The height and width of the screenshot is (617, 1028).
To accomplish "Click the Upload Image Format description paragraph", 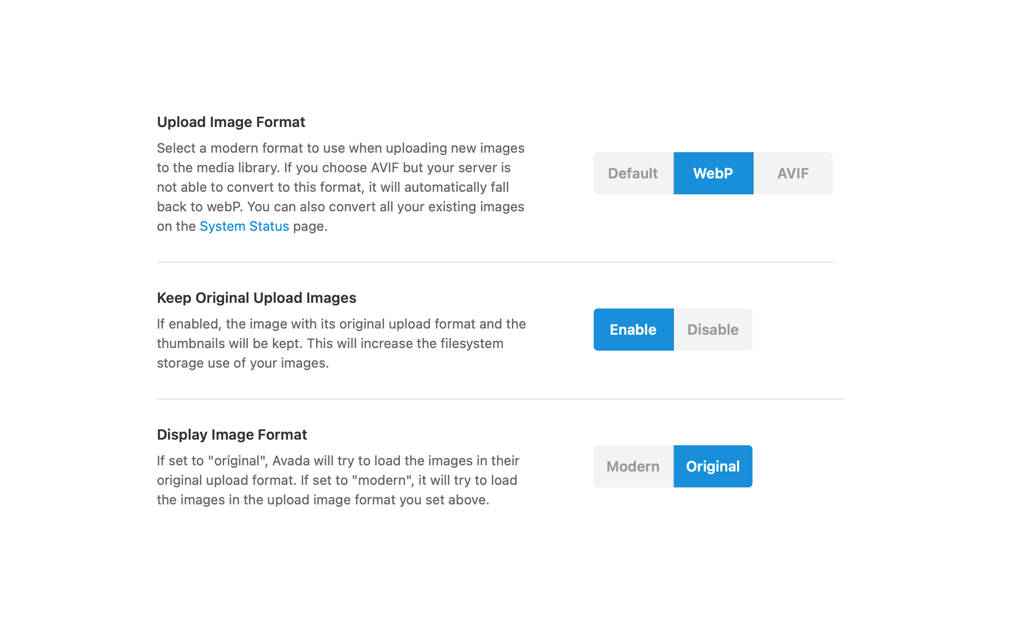I will click(340, 187).
